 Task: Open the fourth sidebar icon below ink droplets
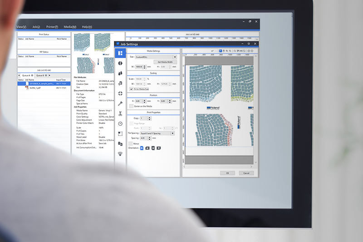[x=120, y=84]
